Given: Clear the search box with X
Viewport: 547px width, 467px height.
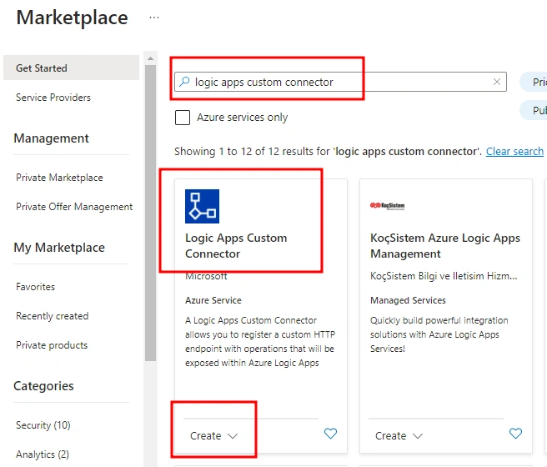Looking at the screenshot, I should click(x=497, y=82).
